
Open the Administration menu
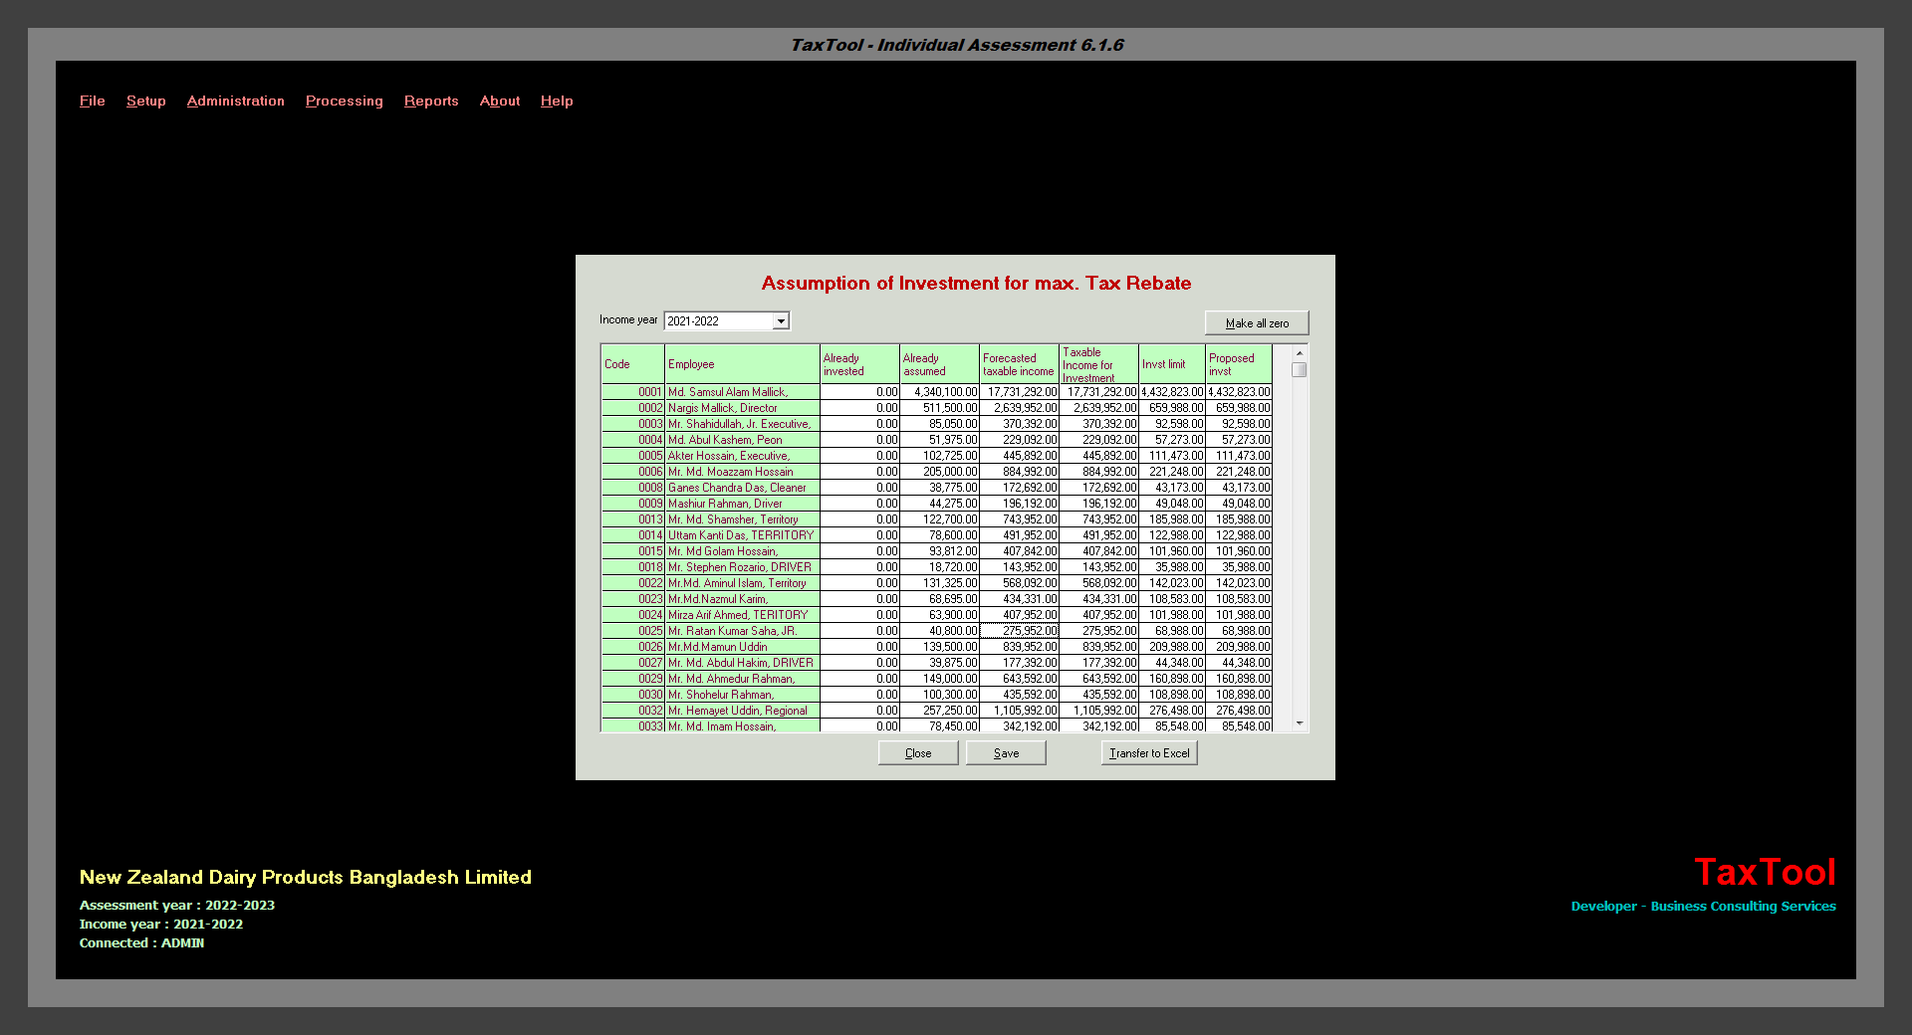(235, 101)
